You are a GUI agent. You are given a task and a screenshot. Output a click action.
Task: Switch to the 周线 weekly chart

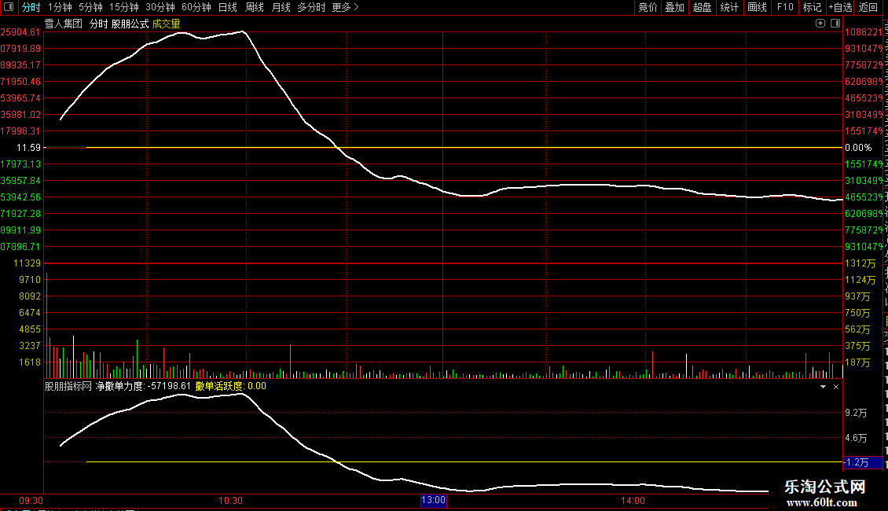pos(255,7)
